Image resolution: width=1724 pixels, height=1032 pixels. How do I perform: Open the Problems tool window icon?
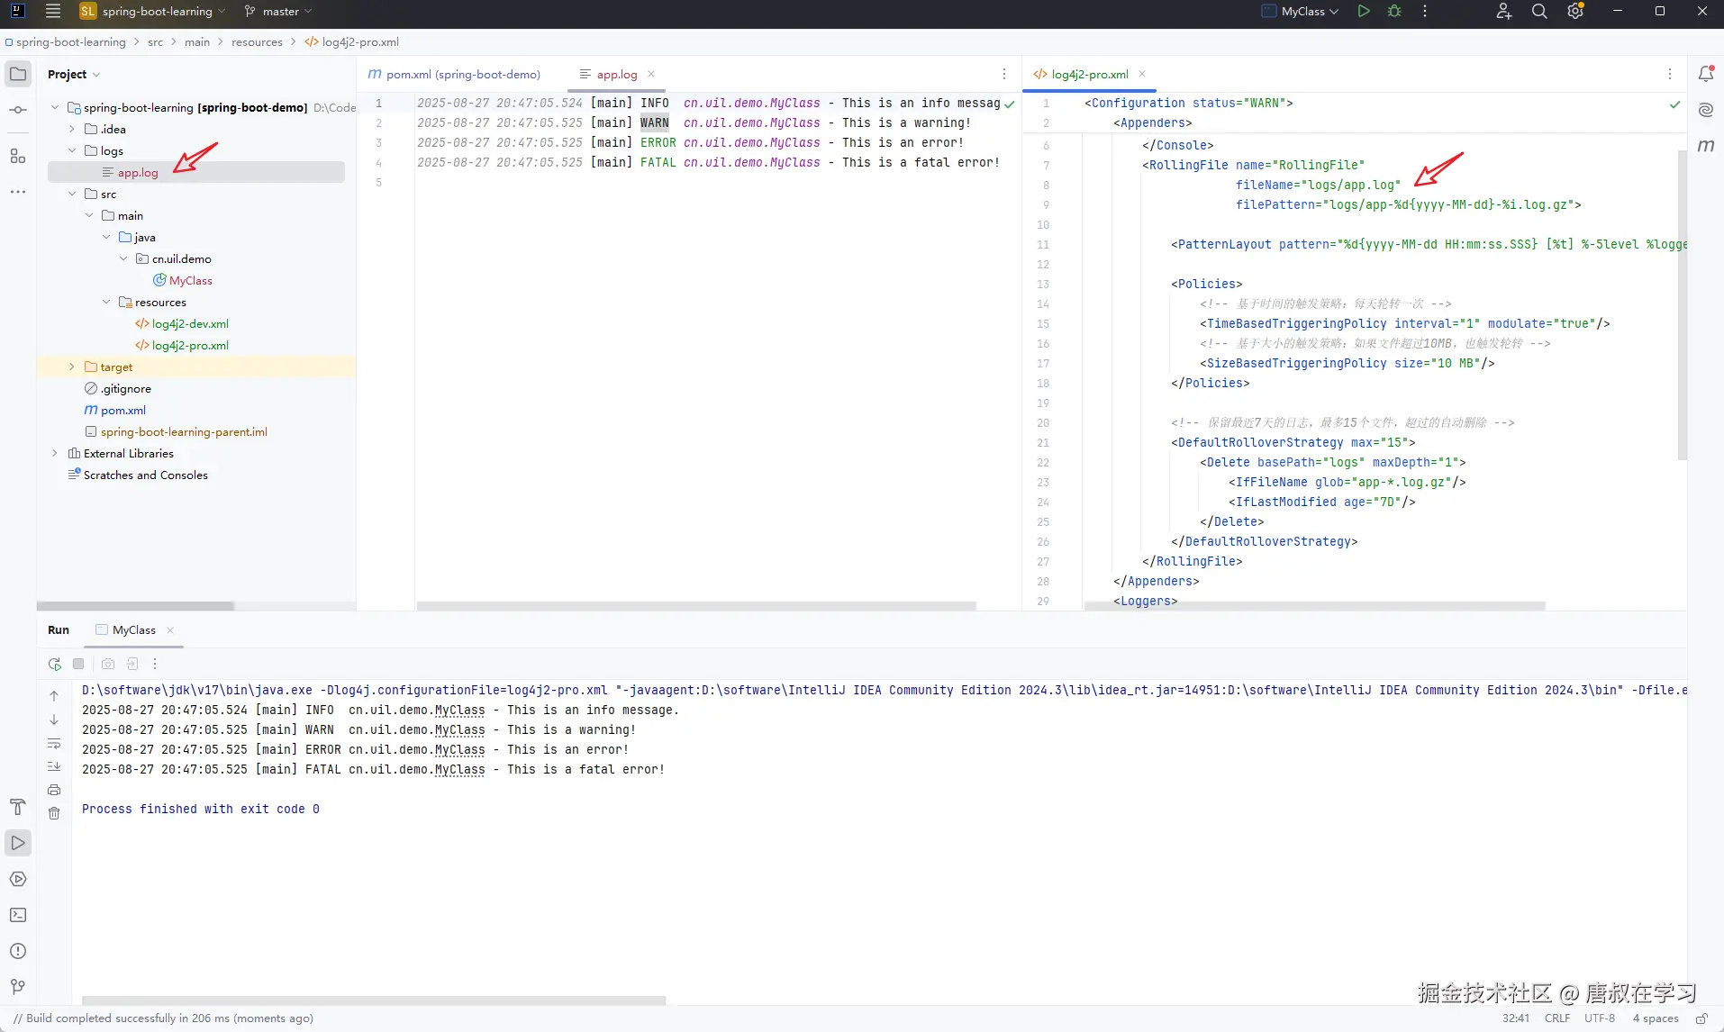click(18, 951)
